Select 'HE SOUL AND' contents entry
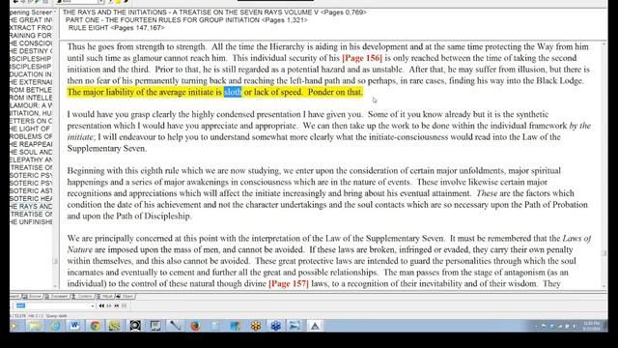The height and width of the screenshot is (348, 618). 31,152
